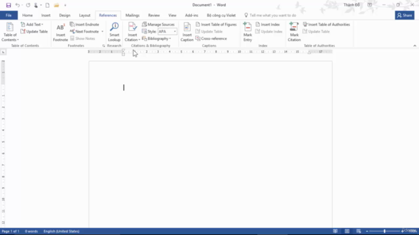Go to Next Footnote
The width and height of the screenshot is (419, 235).
pyautogui.click(x=84, y=31)
